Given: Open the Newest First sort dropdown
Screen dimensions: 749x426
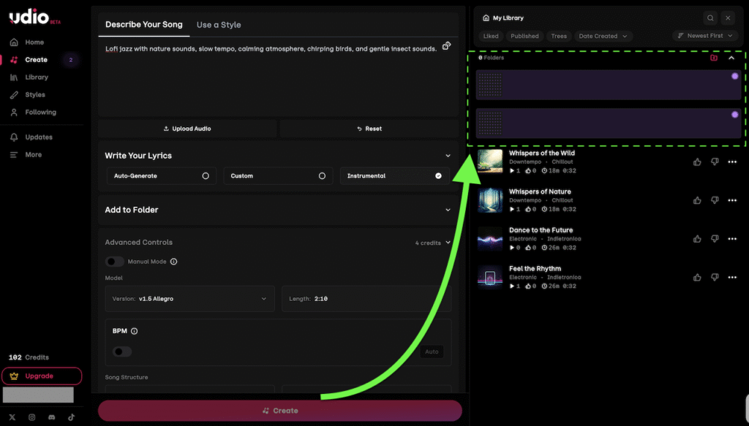Looking at the screenshot, I should (704, 36).
